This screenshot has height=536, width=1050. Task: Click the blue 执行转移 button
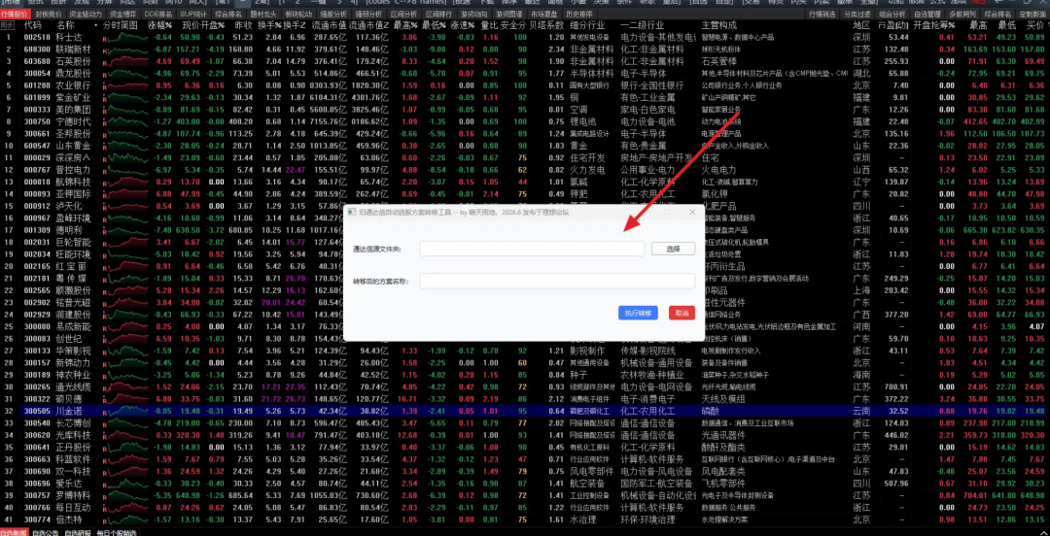[x=638, y=313]
